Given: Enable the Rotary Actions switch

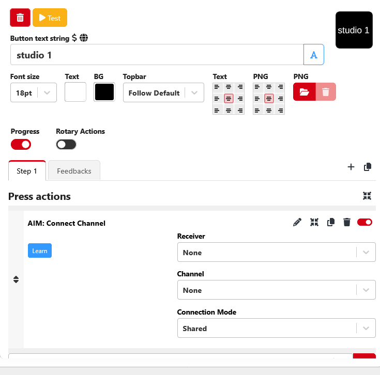Looking at the screenshot, I should (x=66, y=145).
